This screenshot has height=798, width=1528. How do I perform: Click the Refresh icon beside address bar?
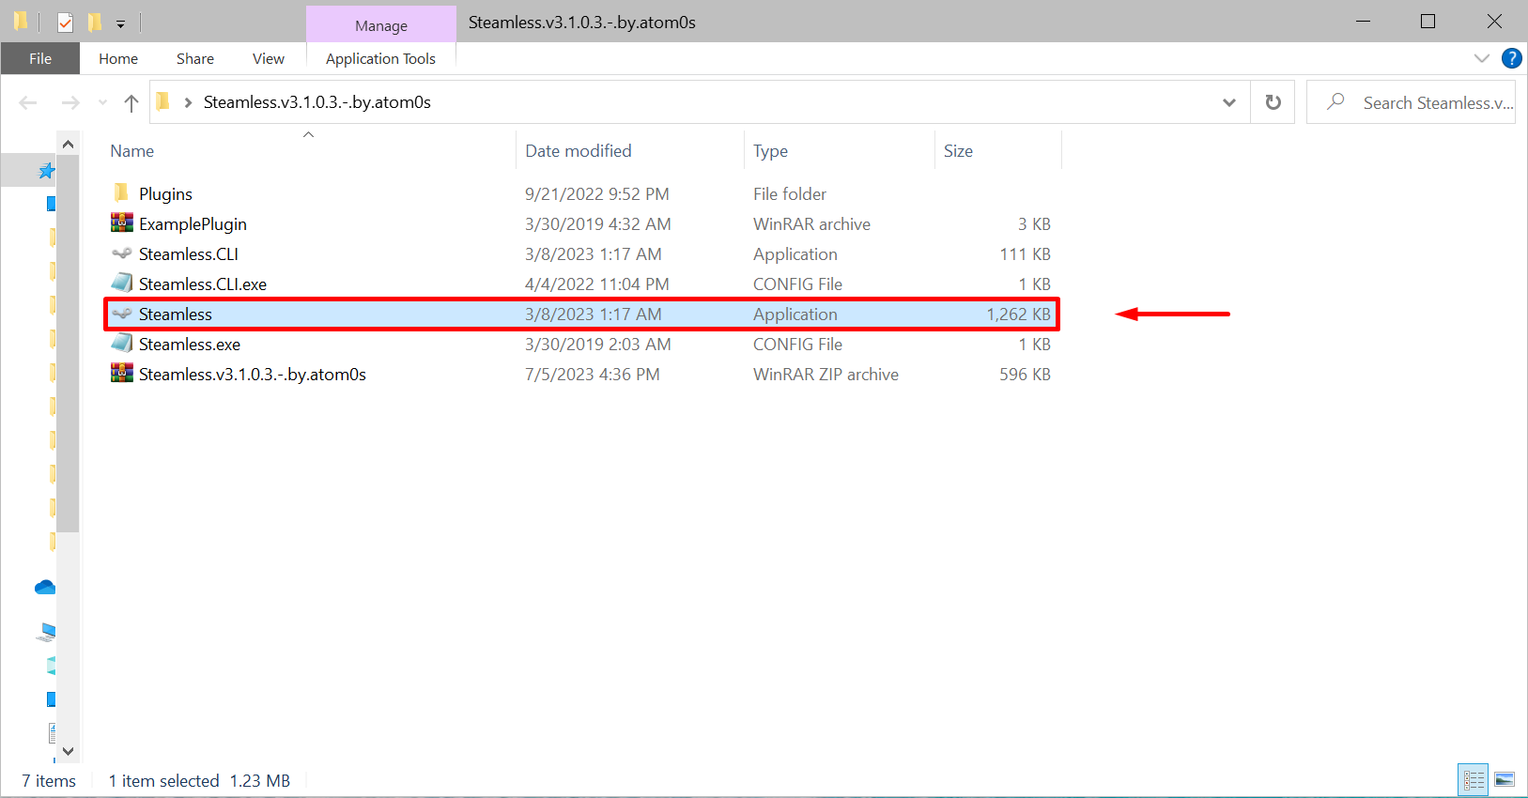coord(1273,102)
